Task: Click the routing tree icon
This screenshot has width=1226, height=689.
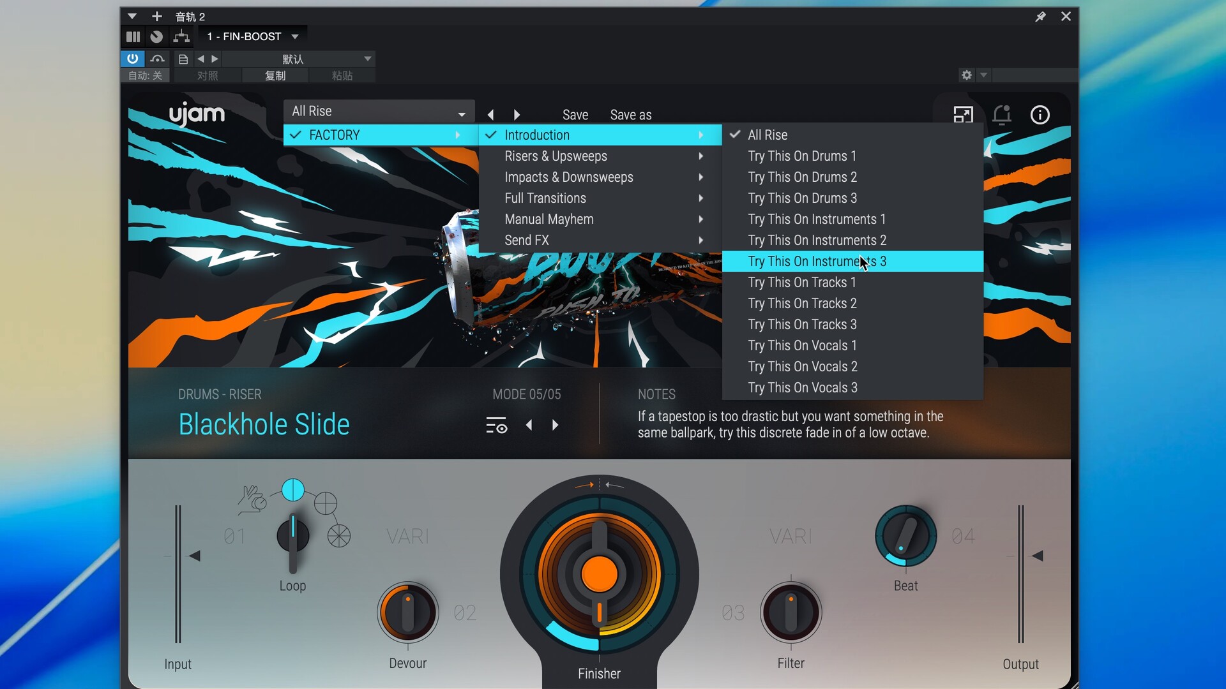Action: 181,36
